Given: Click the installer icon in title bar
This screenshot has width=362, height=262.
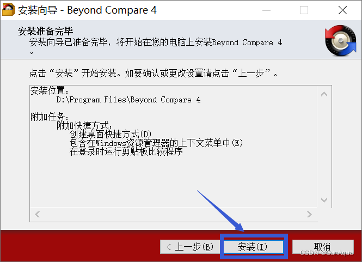Looking at the screenshot, I should pyautogui.click(x=9, y=10).
